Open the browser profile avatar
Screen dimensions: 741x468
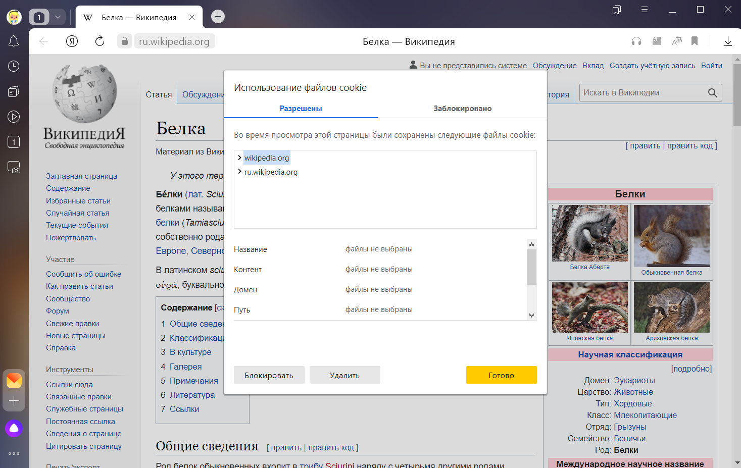(x=14, y=17)
